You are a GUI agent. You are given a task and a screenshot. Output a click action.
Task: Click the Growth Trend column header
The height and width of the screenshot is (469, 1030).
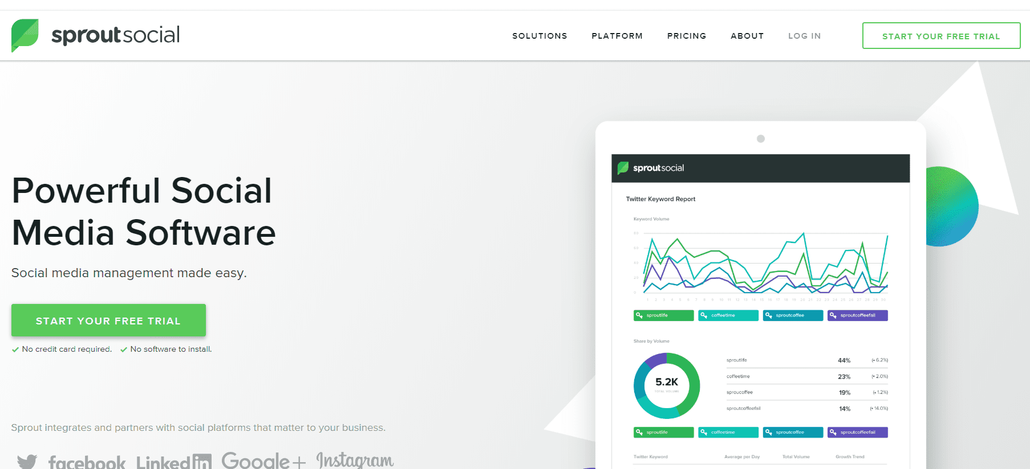(x=850, y=456)
